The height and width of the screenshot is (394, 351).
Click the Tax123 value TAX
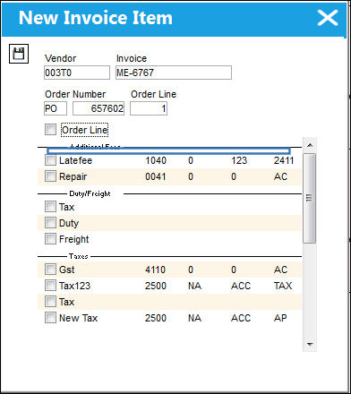pos(283,286)
